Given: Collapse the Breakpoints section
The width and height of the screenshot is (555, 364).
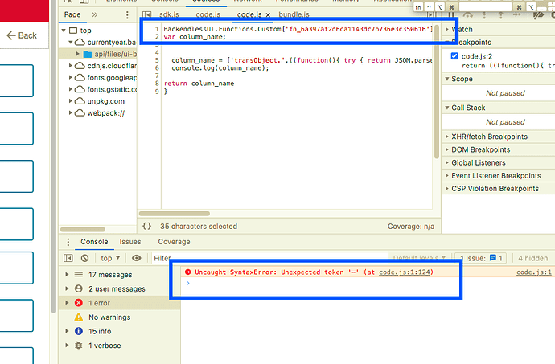Looking at the screenshot, I should point(446,42).
